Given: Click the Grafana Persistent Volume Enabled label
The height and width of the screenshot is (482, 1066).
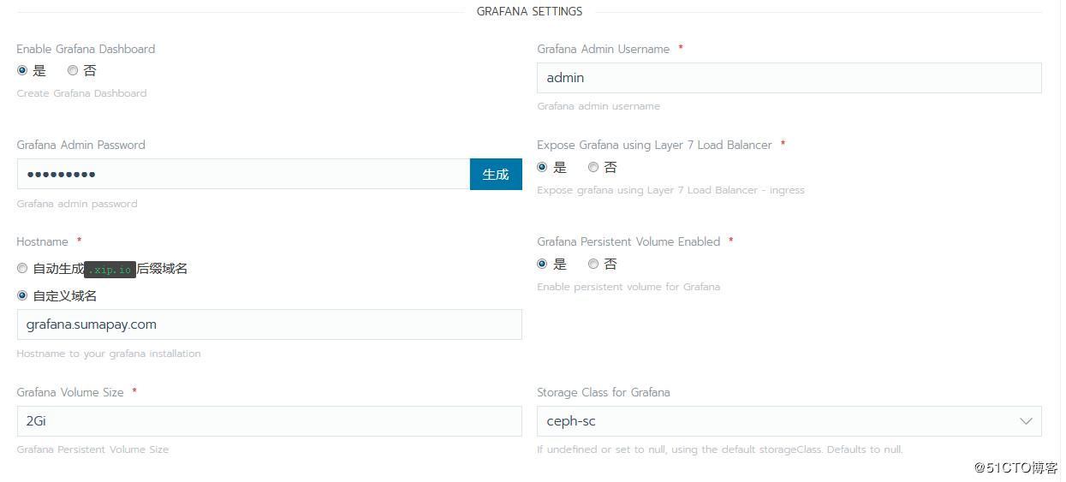Looking at the screenshot, I should pos(628,242).
